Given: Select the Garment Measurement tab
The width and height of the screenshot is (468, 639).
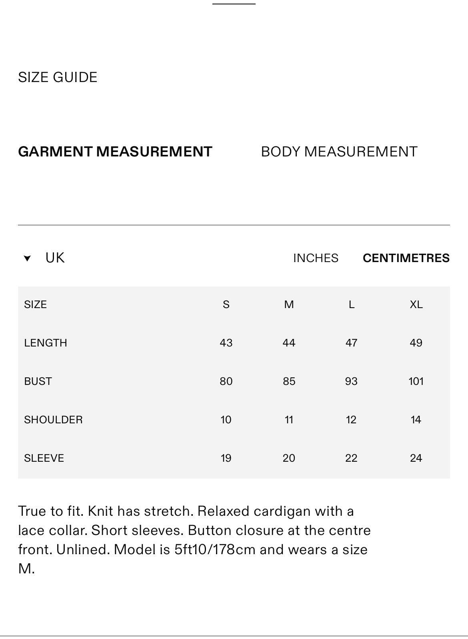Looking at the screenshot, I should click(115, 152).
